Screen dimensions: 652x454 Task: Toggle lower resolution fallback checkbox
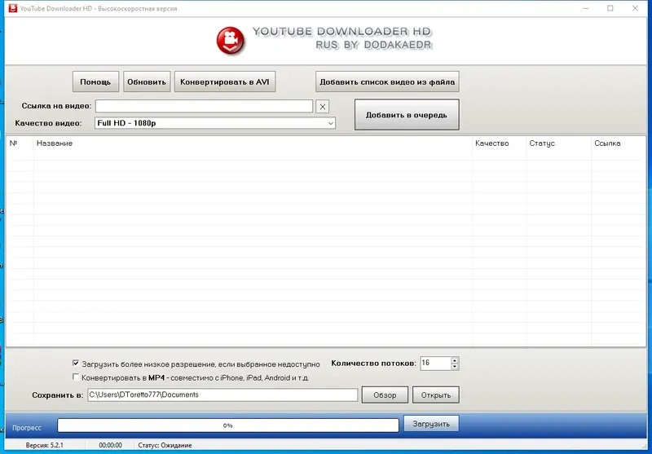tap(76, 363)
